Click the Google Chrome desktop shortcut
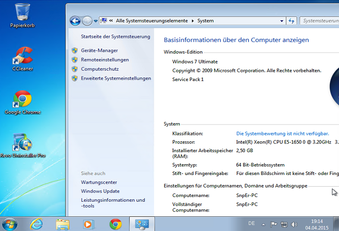Screen dimensions: 339x231 pos(22,100)
